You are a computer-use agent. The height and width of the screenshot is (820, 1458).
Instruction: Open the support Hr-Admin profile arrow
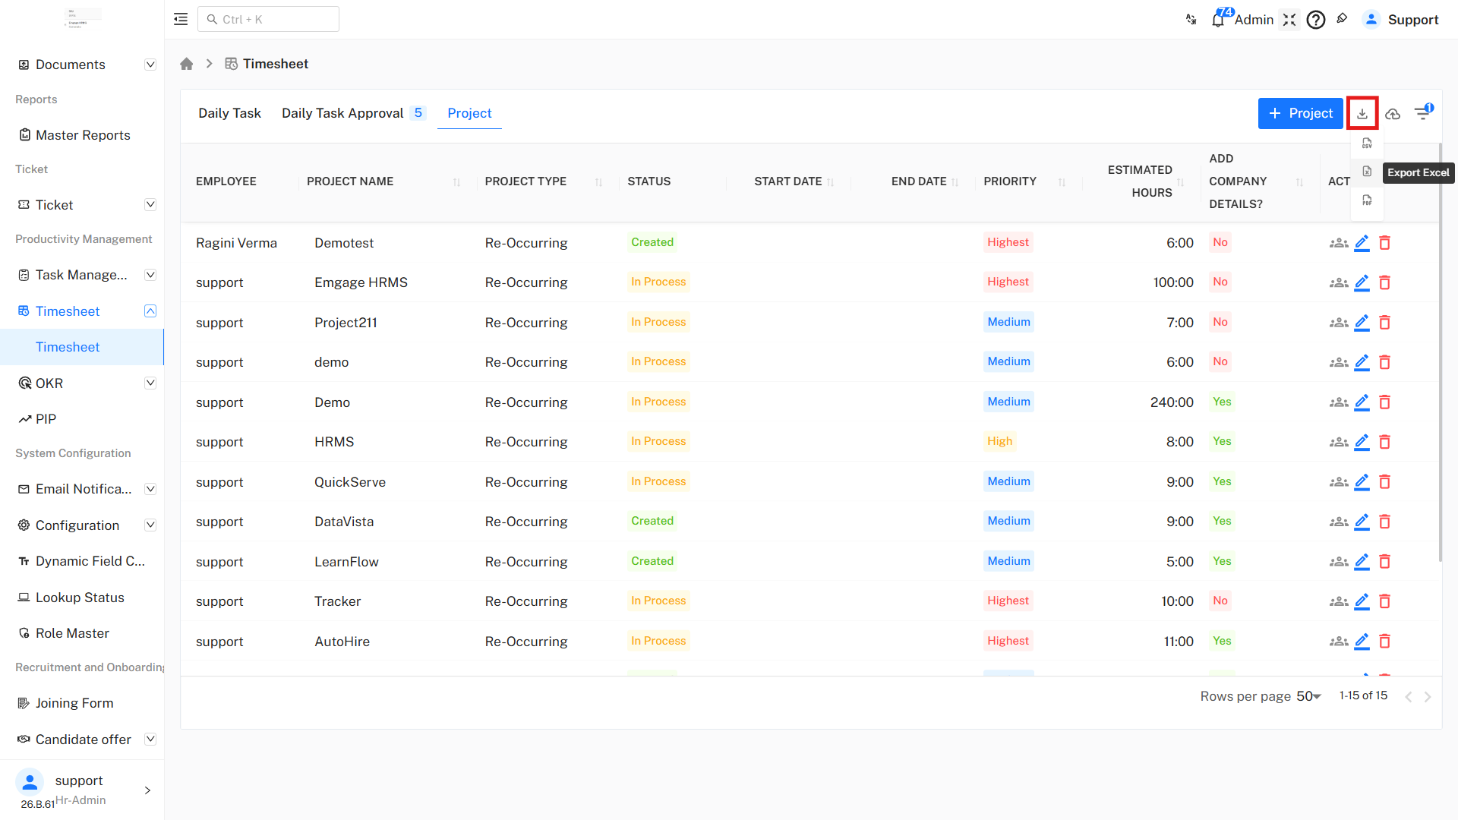(x=147, y=790)
